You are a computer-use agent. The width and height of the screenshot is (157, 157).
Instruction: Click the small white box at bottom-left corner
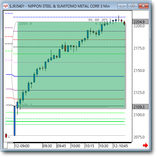tap(5, 145)
